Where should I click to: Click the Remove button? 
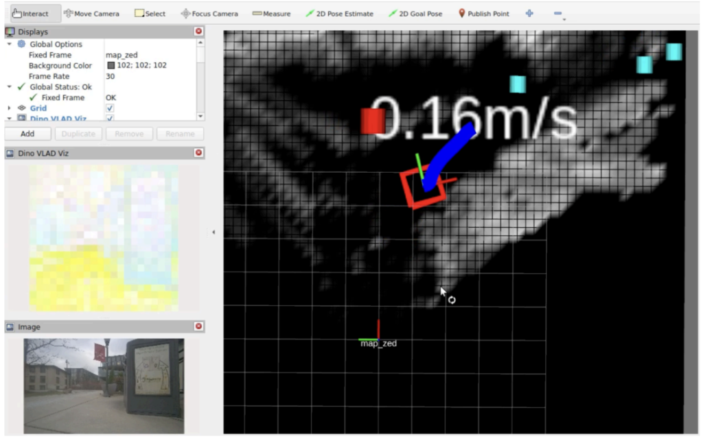(x=129, y=134)
